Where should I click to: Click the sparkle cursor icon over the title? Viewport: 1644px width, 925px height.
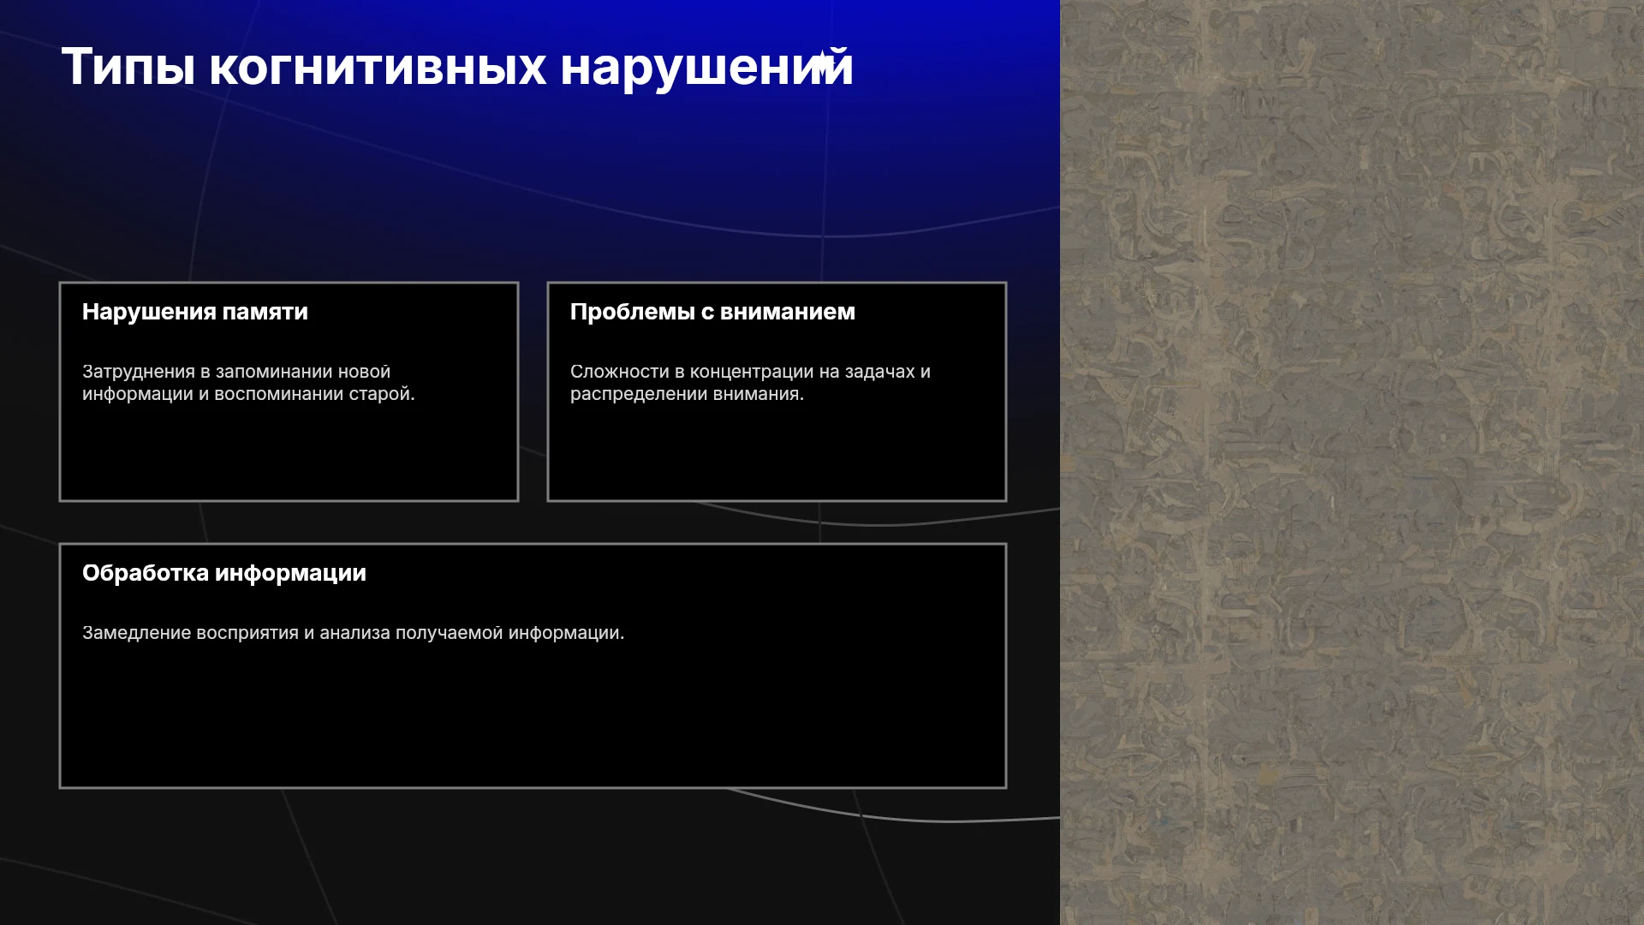(x=823, y=65)
